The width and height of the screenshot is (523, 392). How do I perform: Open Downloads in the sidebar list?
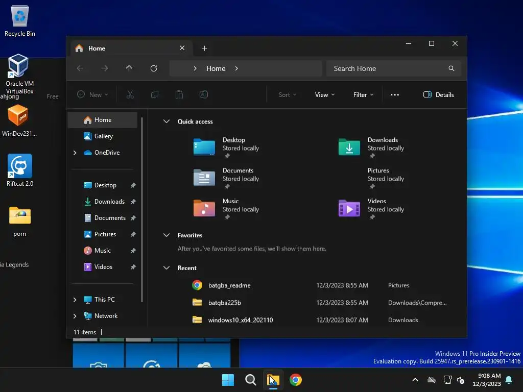[109, 202]
